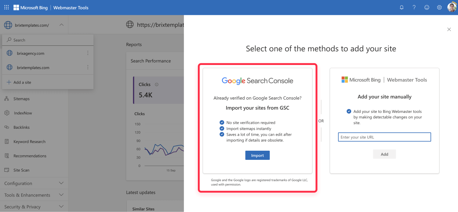Expand Security & Privacy section

tap(34, 207)
